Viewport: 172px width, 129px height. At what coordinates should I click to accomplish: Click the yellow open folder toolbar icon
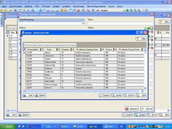click(2, 10)
